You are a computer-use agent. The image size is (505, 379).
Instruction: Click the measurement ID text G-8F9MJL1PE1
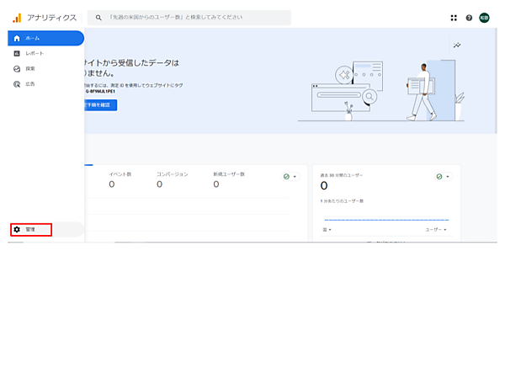click(100, 92)
